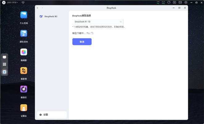Image resolution: width=204 pixels, height=124 pixels.
Task: Launch the 极影视 video app
Action: [x=24, y=71]
